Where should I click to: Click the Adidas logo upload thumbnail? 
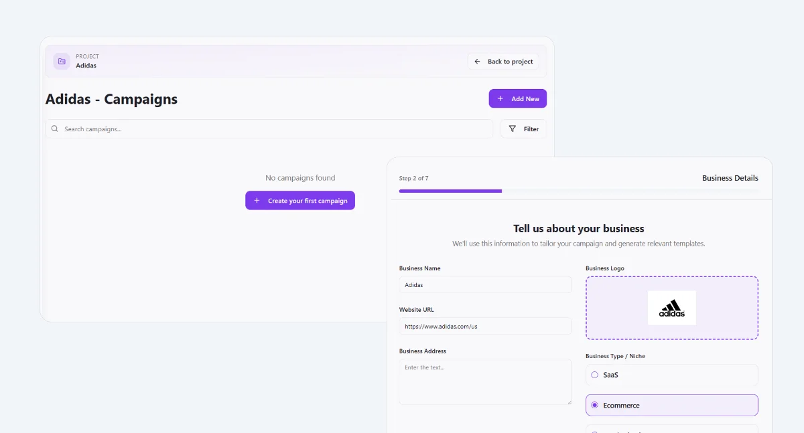click(672, 308)
